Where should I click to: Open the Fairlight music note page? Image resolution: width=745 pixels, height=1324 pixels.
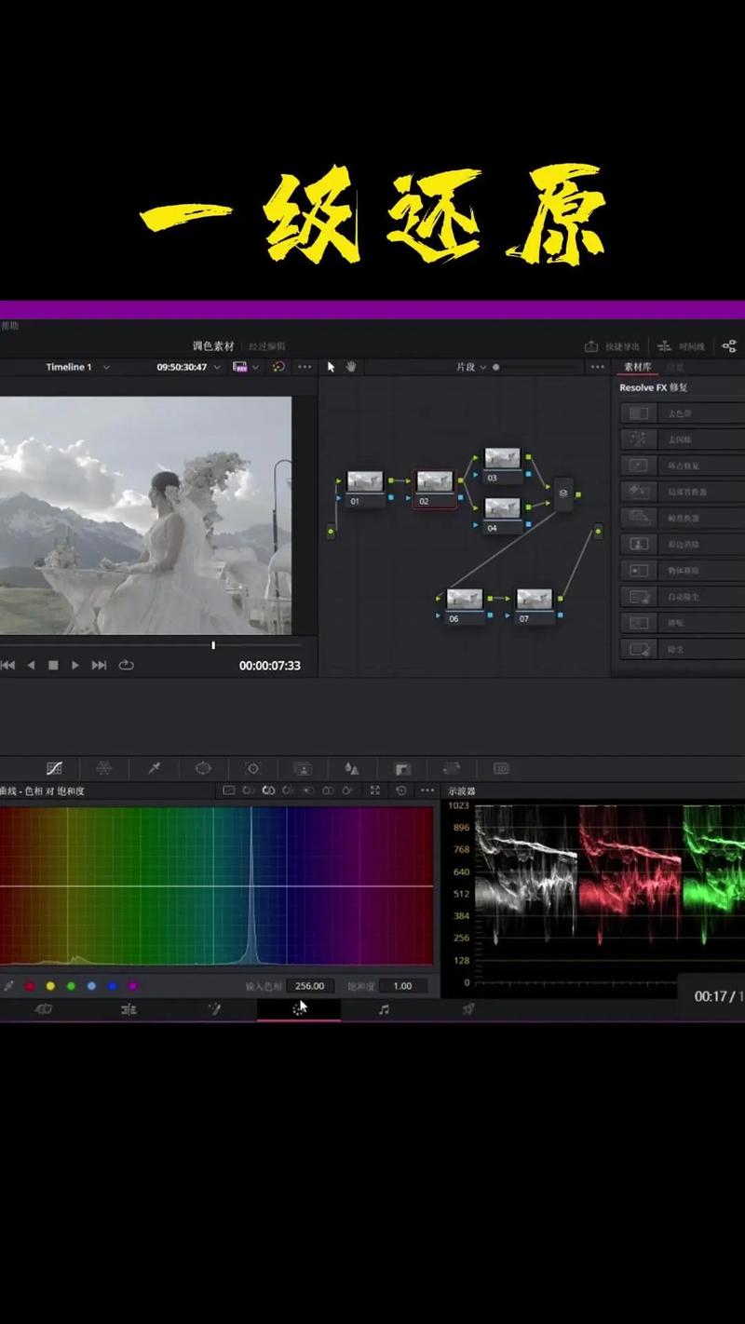(384, 1009)
